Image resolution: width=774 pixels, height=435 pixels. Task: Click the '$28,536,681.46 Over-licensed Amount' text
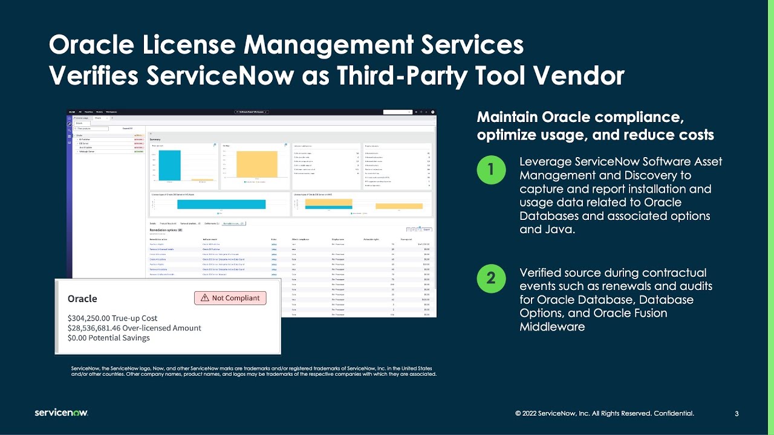pyautogui.click(x=134, y=327)
